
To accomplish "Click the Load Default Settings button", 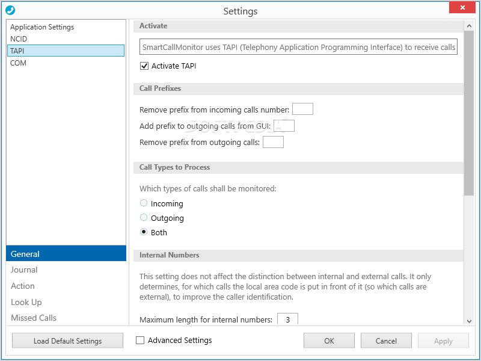I will pos(67,341).
